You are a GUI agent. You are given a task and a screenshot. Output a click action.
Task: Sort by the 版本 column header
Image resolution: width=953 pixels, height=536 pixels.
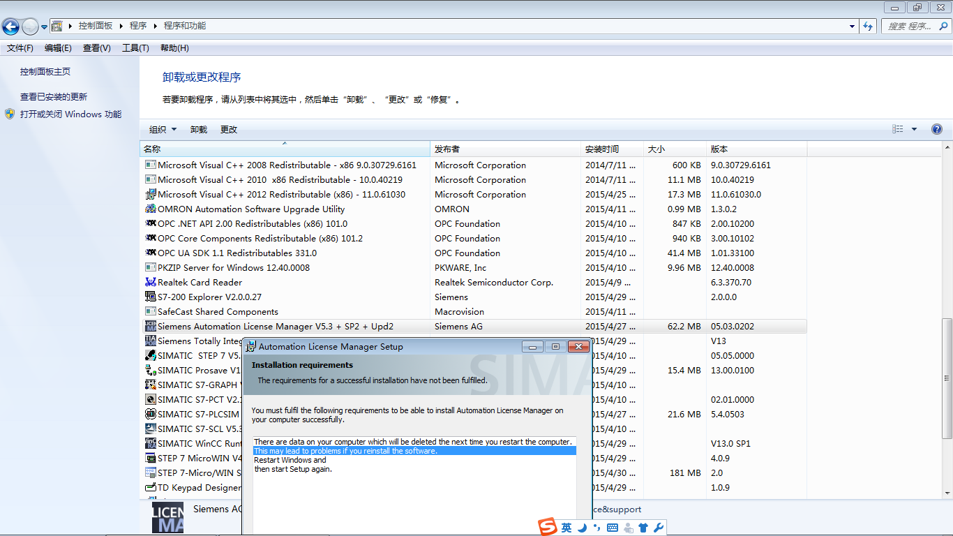point(757,149)
